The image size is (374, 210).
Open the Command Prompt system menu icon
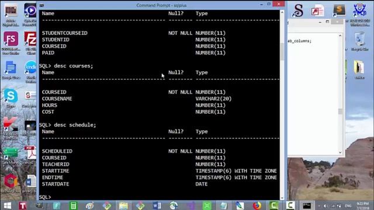pos(41,5)
